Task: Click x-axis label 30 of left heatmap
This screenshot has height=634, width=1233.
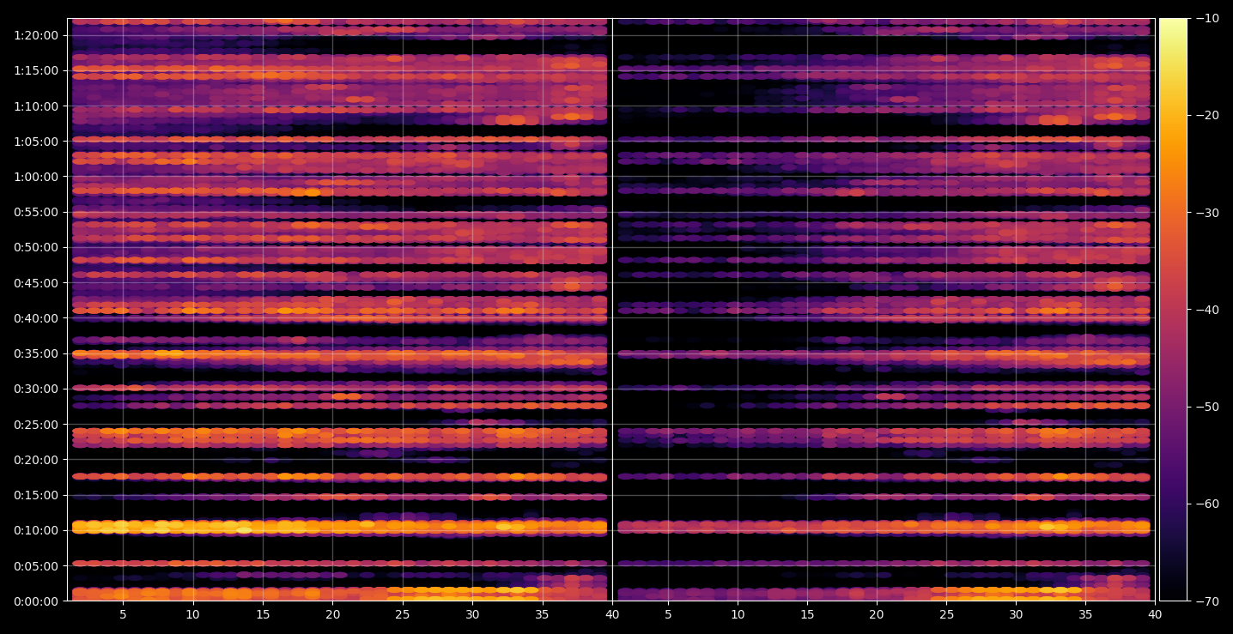Action: [x=472, y=614]
